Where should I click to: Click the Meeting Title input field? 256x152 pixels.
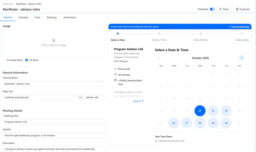pyautogui.click(x=53, y=122)
